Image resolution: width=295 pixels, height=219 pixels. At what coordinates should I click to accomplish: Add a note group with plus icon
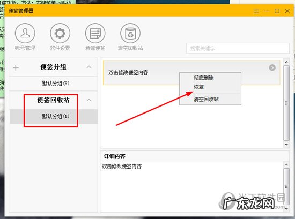(x=16, y=67)
